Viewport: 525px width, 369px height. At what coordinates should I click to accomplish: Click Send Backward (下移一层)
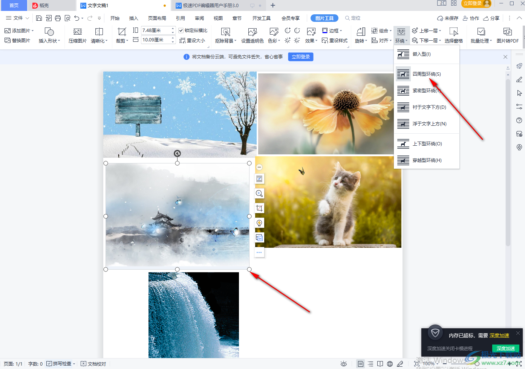[426, 40]
